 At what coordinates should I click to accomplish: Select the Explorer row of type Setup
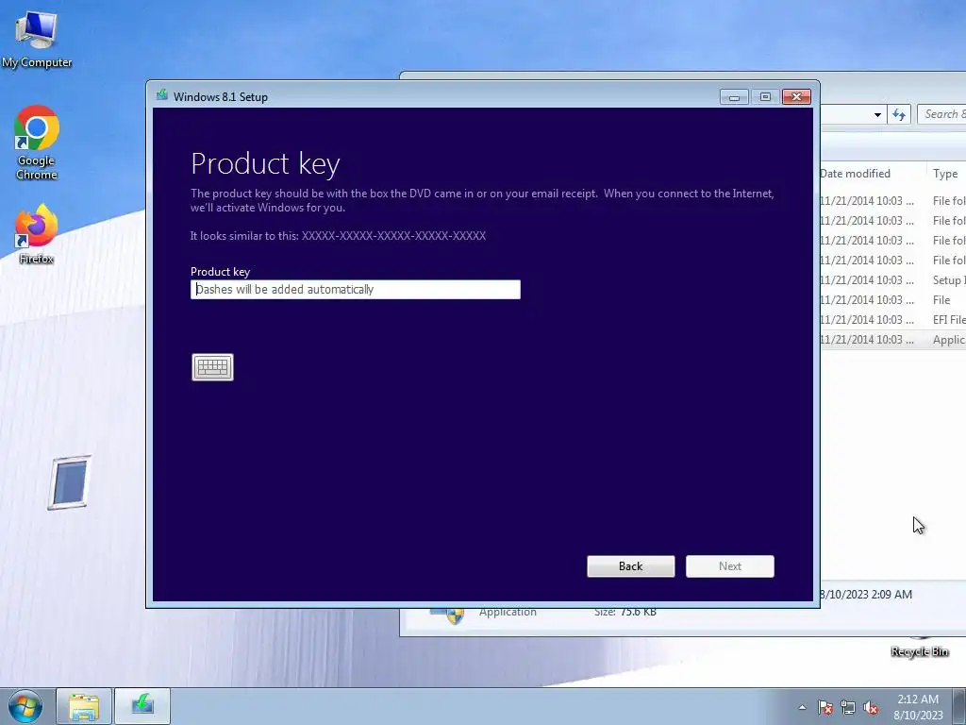click(892, 279)
